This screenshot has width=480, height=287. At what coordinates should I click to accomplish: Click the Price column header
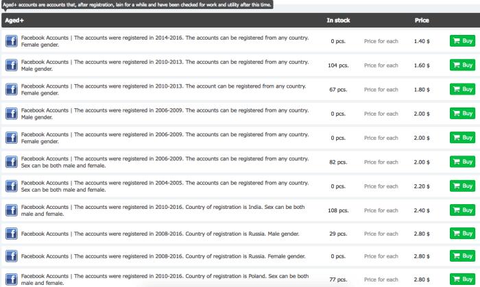(422, 21)
